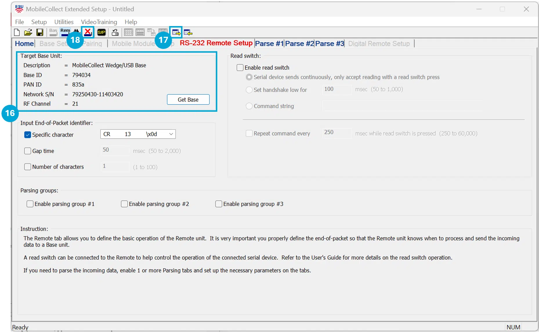Click the Ready status bar text
This screenshot has width=539, height=332.
point(20,327)
